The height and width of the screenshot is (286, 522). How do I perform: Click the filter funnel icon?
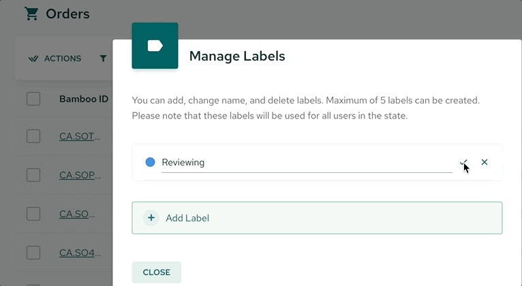click(103, 59)
